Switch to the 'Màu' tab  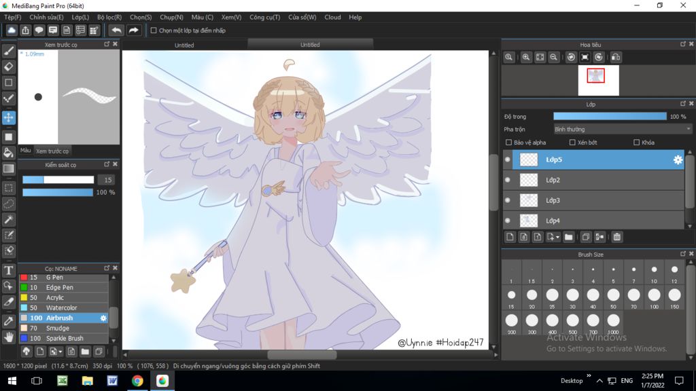(26, 151)
